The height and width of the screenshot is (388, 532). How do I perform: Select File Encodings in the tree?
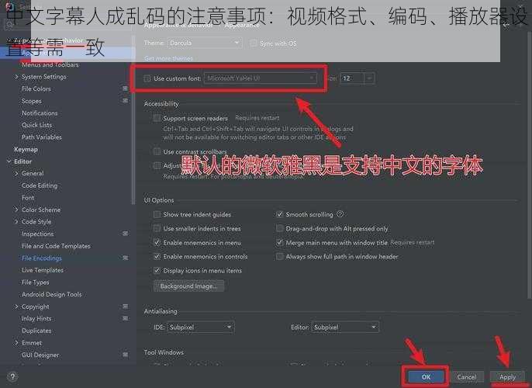(42, 258)
